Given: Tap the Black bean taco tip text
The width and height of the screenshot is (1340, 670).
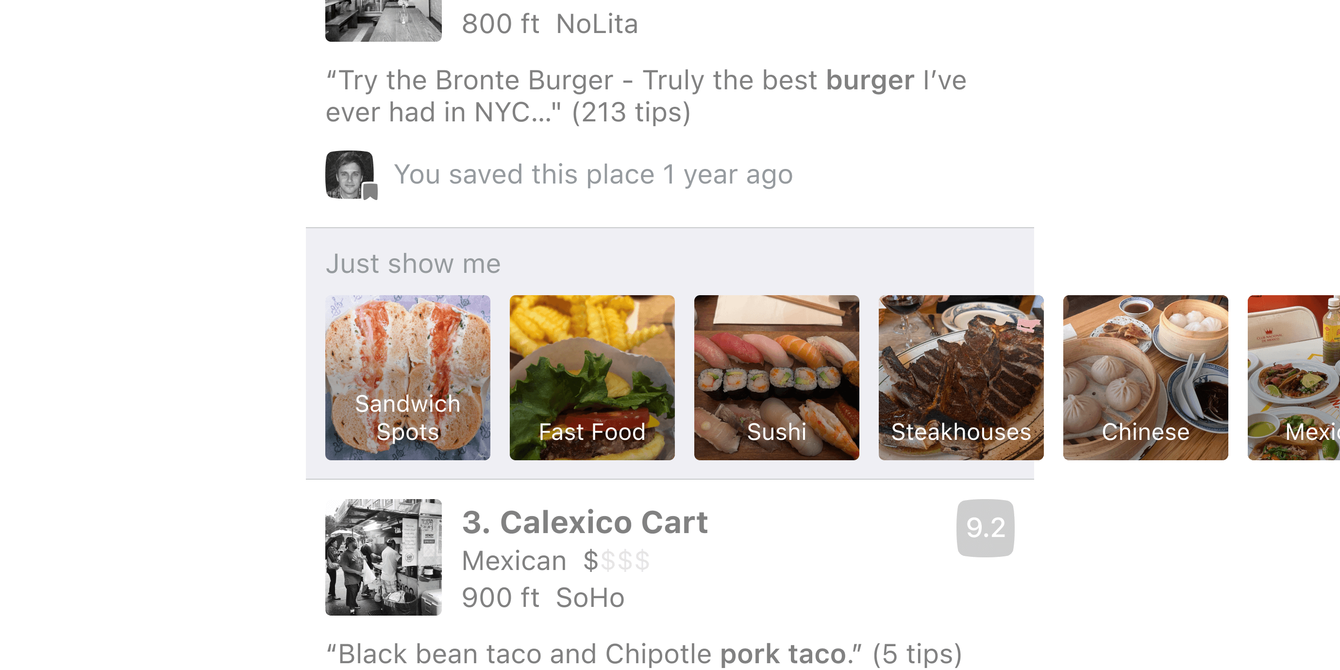Looking at the screenshot, I should click(643, 653).
